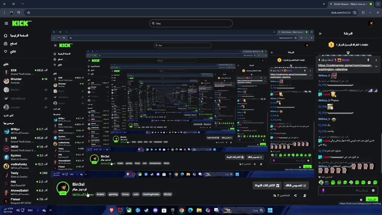The image size is (382, 215).
Task: Unpin the pinned chat message
Action: [x=368, y=60]
